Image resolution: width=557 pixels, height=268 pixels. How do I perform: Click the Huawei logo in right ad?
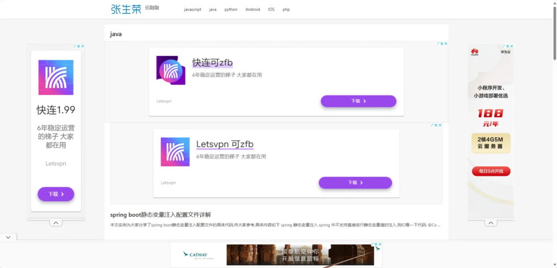pos(474,52)
